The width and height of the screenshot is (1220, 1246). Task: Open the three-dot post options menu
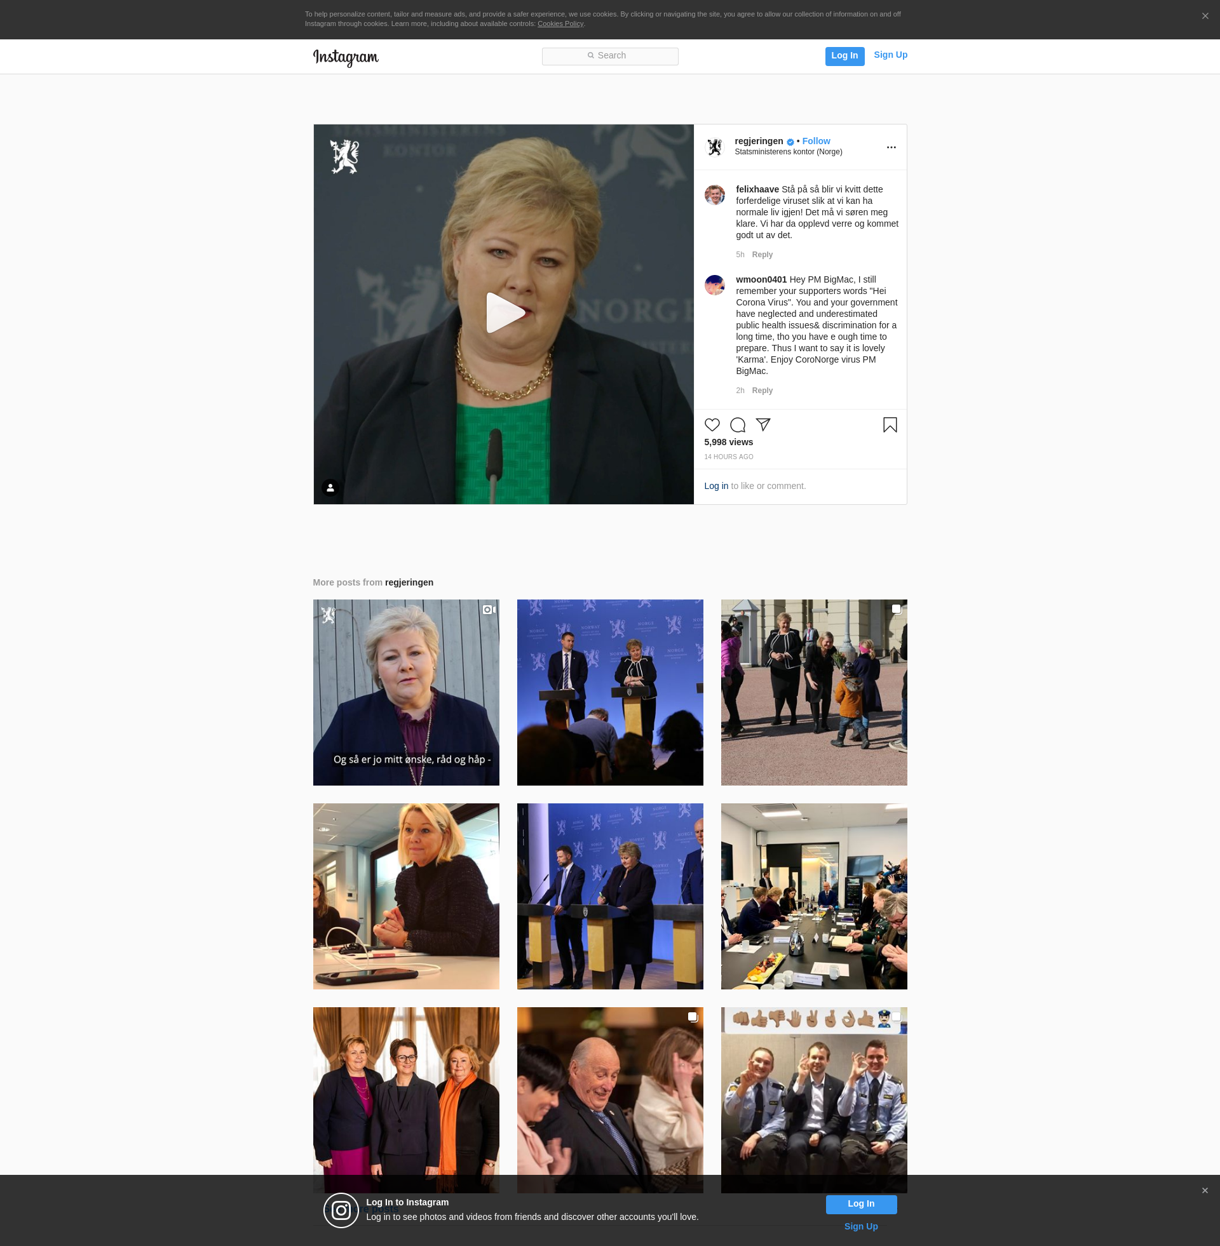click(891, 147)
